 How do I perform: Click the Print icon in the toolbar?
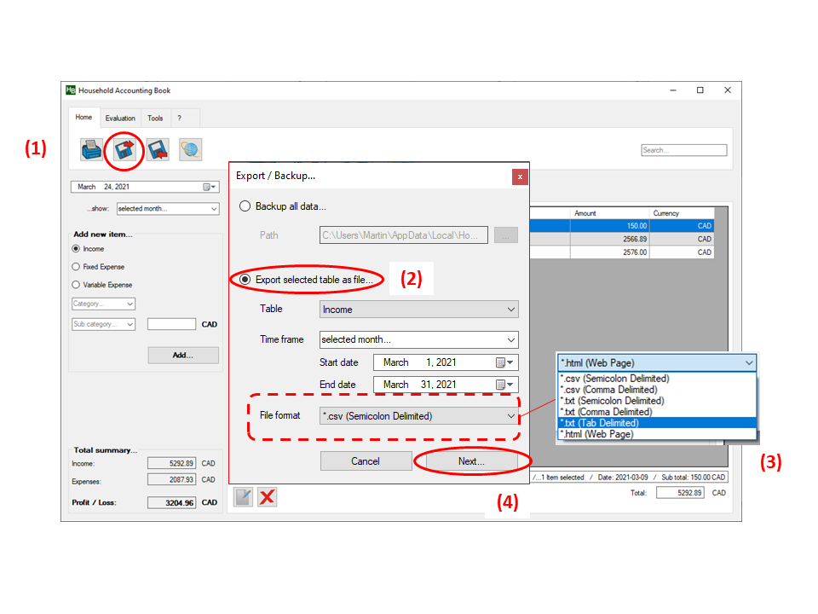pos(91,150)
